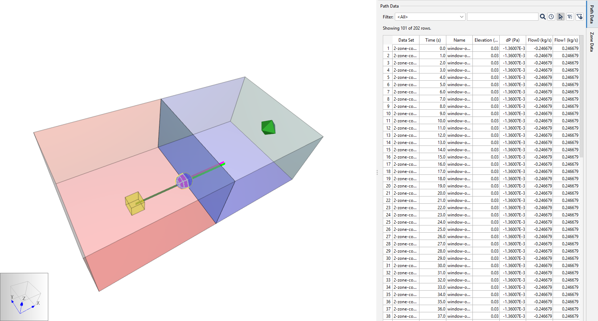Sort by the Name column header
Image resolution: width=598 pixels, height=321 pixels.
click(x=459, y=40)
